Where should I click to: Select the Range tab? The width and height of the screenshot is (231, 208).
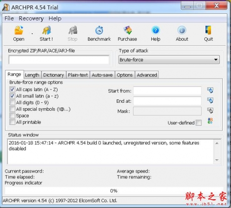14,74
